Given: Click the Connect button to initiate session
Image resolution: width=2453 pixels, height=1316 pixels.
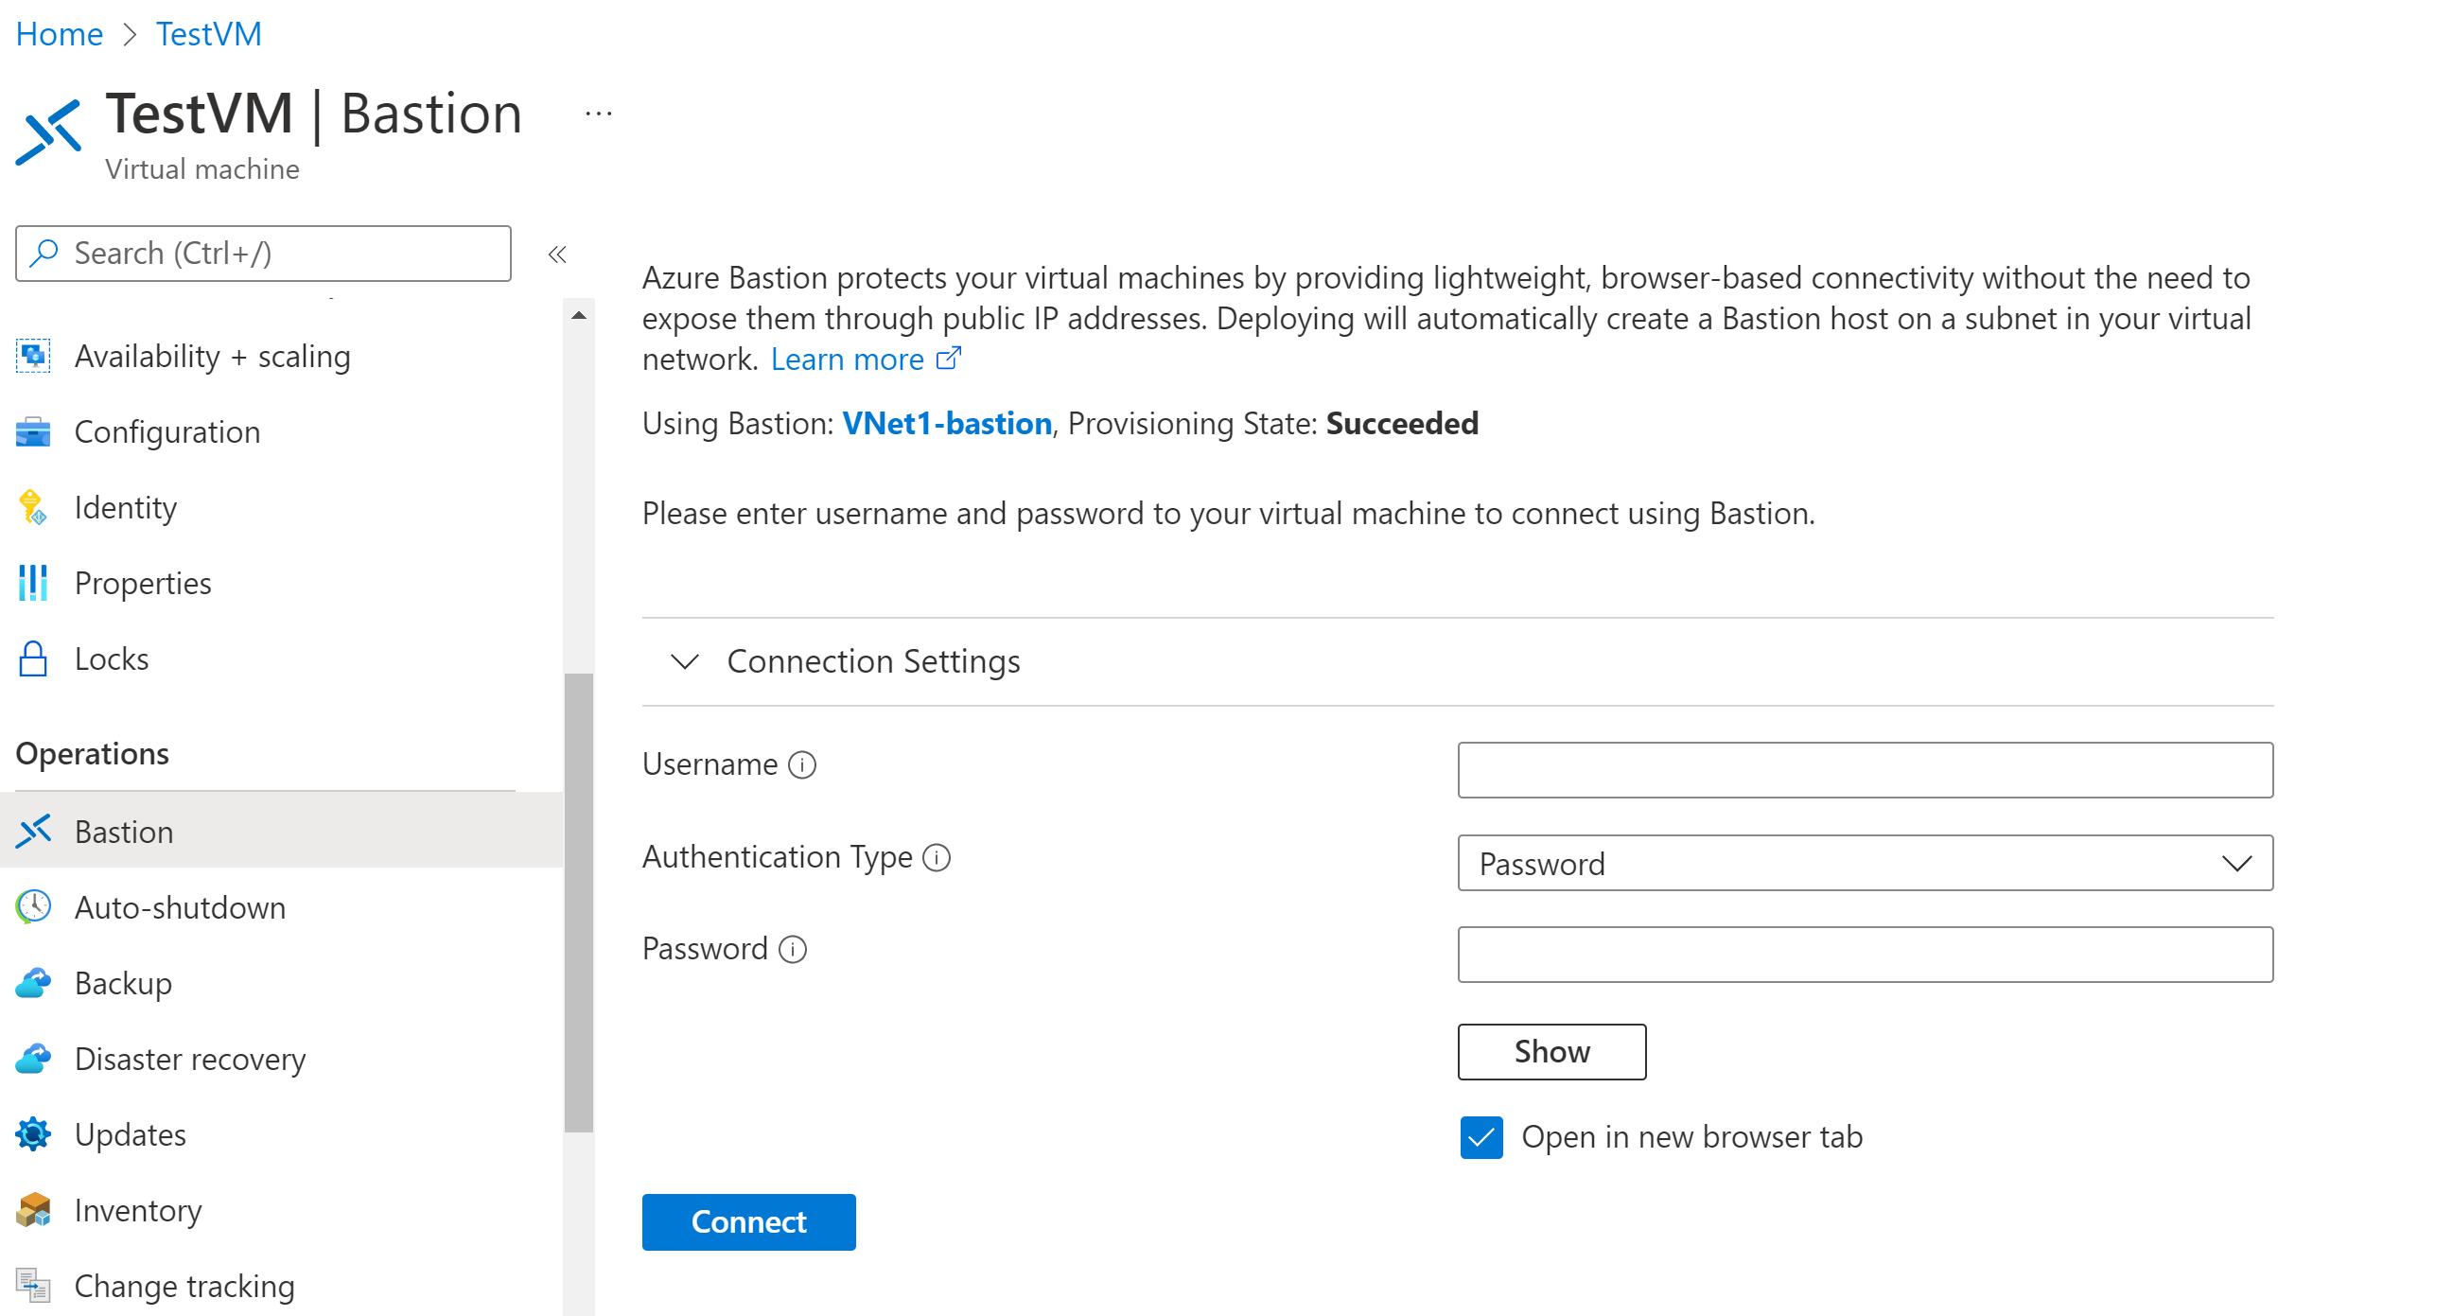Looking at the screenshot, I should pyautogui.click(x=748, y=1222).
